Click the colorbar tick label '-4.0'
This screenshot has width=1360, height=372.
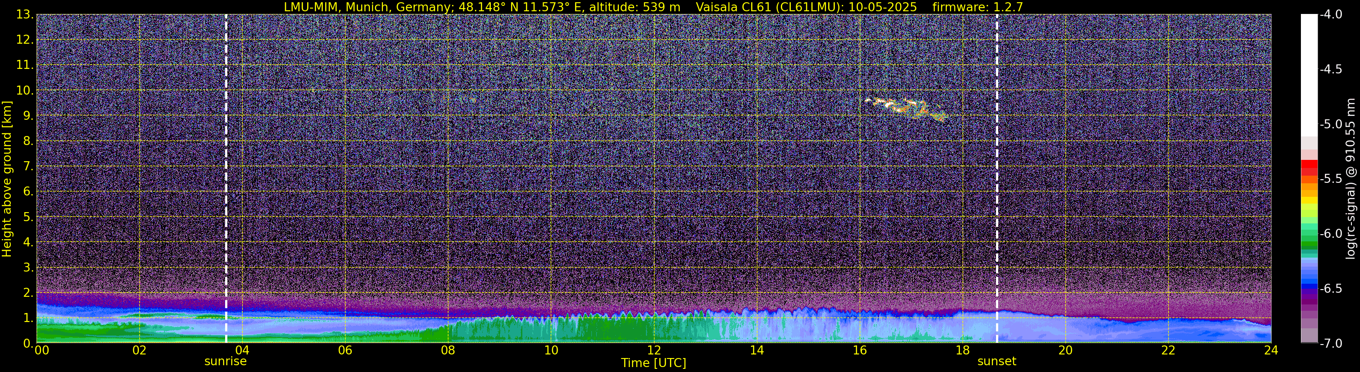[1331, 15]
